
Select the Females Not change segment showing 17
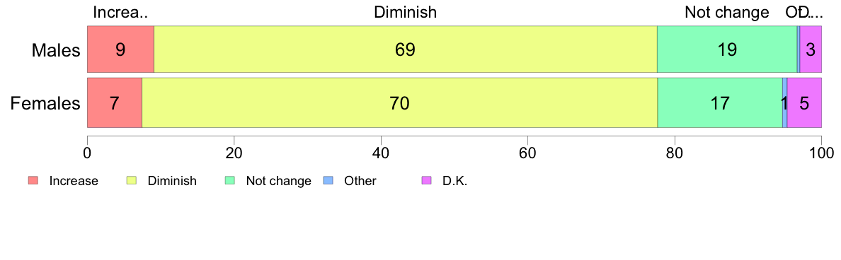pyautogui.click(x=720, y=102)
